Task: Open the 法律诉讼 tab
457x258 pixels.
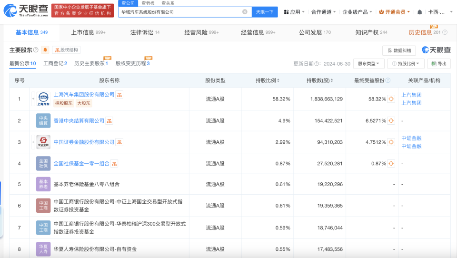Action: coord(145,32)
